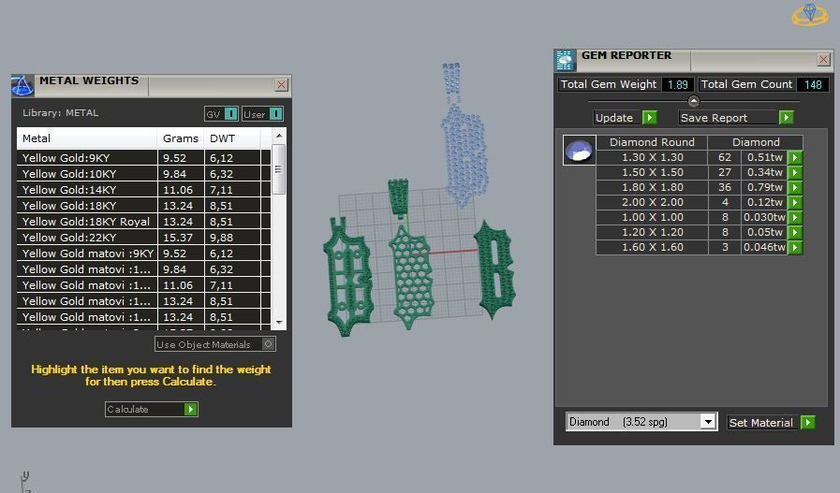This screenshot has height=493, width=840.
Task: Click the 15.37 grams cell
Action: pyautogui.click(x=181, y=237)
